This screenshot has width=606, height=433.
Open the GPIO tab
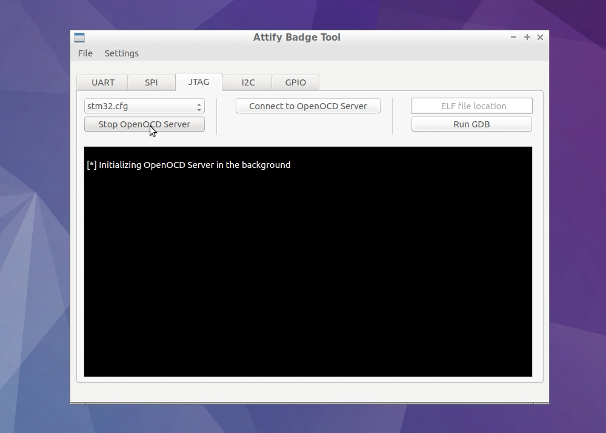295,82
